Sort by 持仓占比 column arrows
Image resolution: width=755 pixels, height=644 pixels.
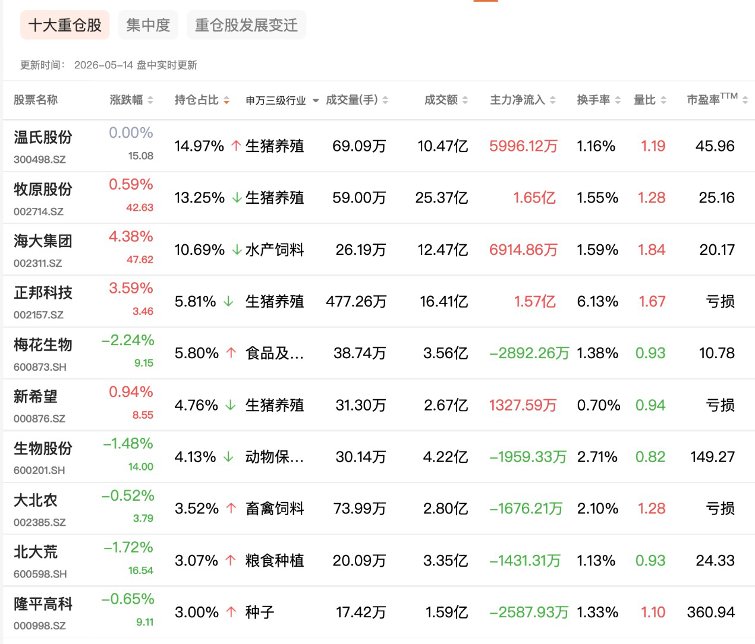(227, 100)
